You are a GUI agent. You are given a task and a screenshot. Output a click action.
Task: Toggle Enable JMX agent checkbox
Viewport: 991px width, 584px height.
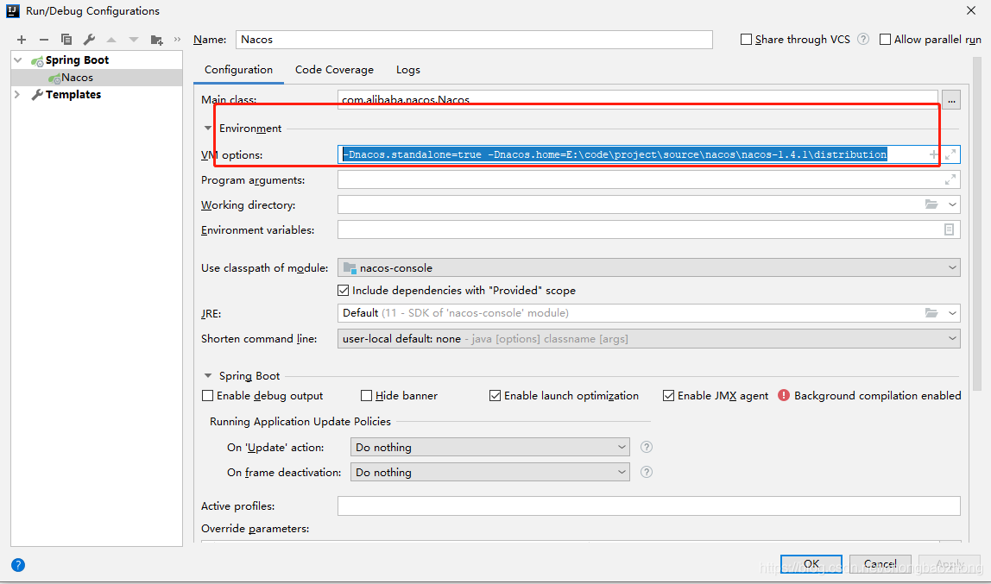(668, 396)
